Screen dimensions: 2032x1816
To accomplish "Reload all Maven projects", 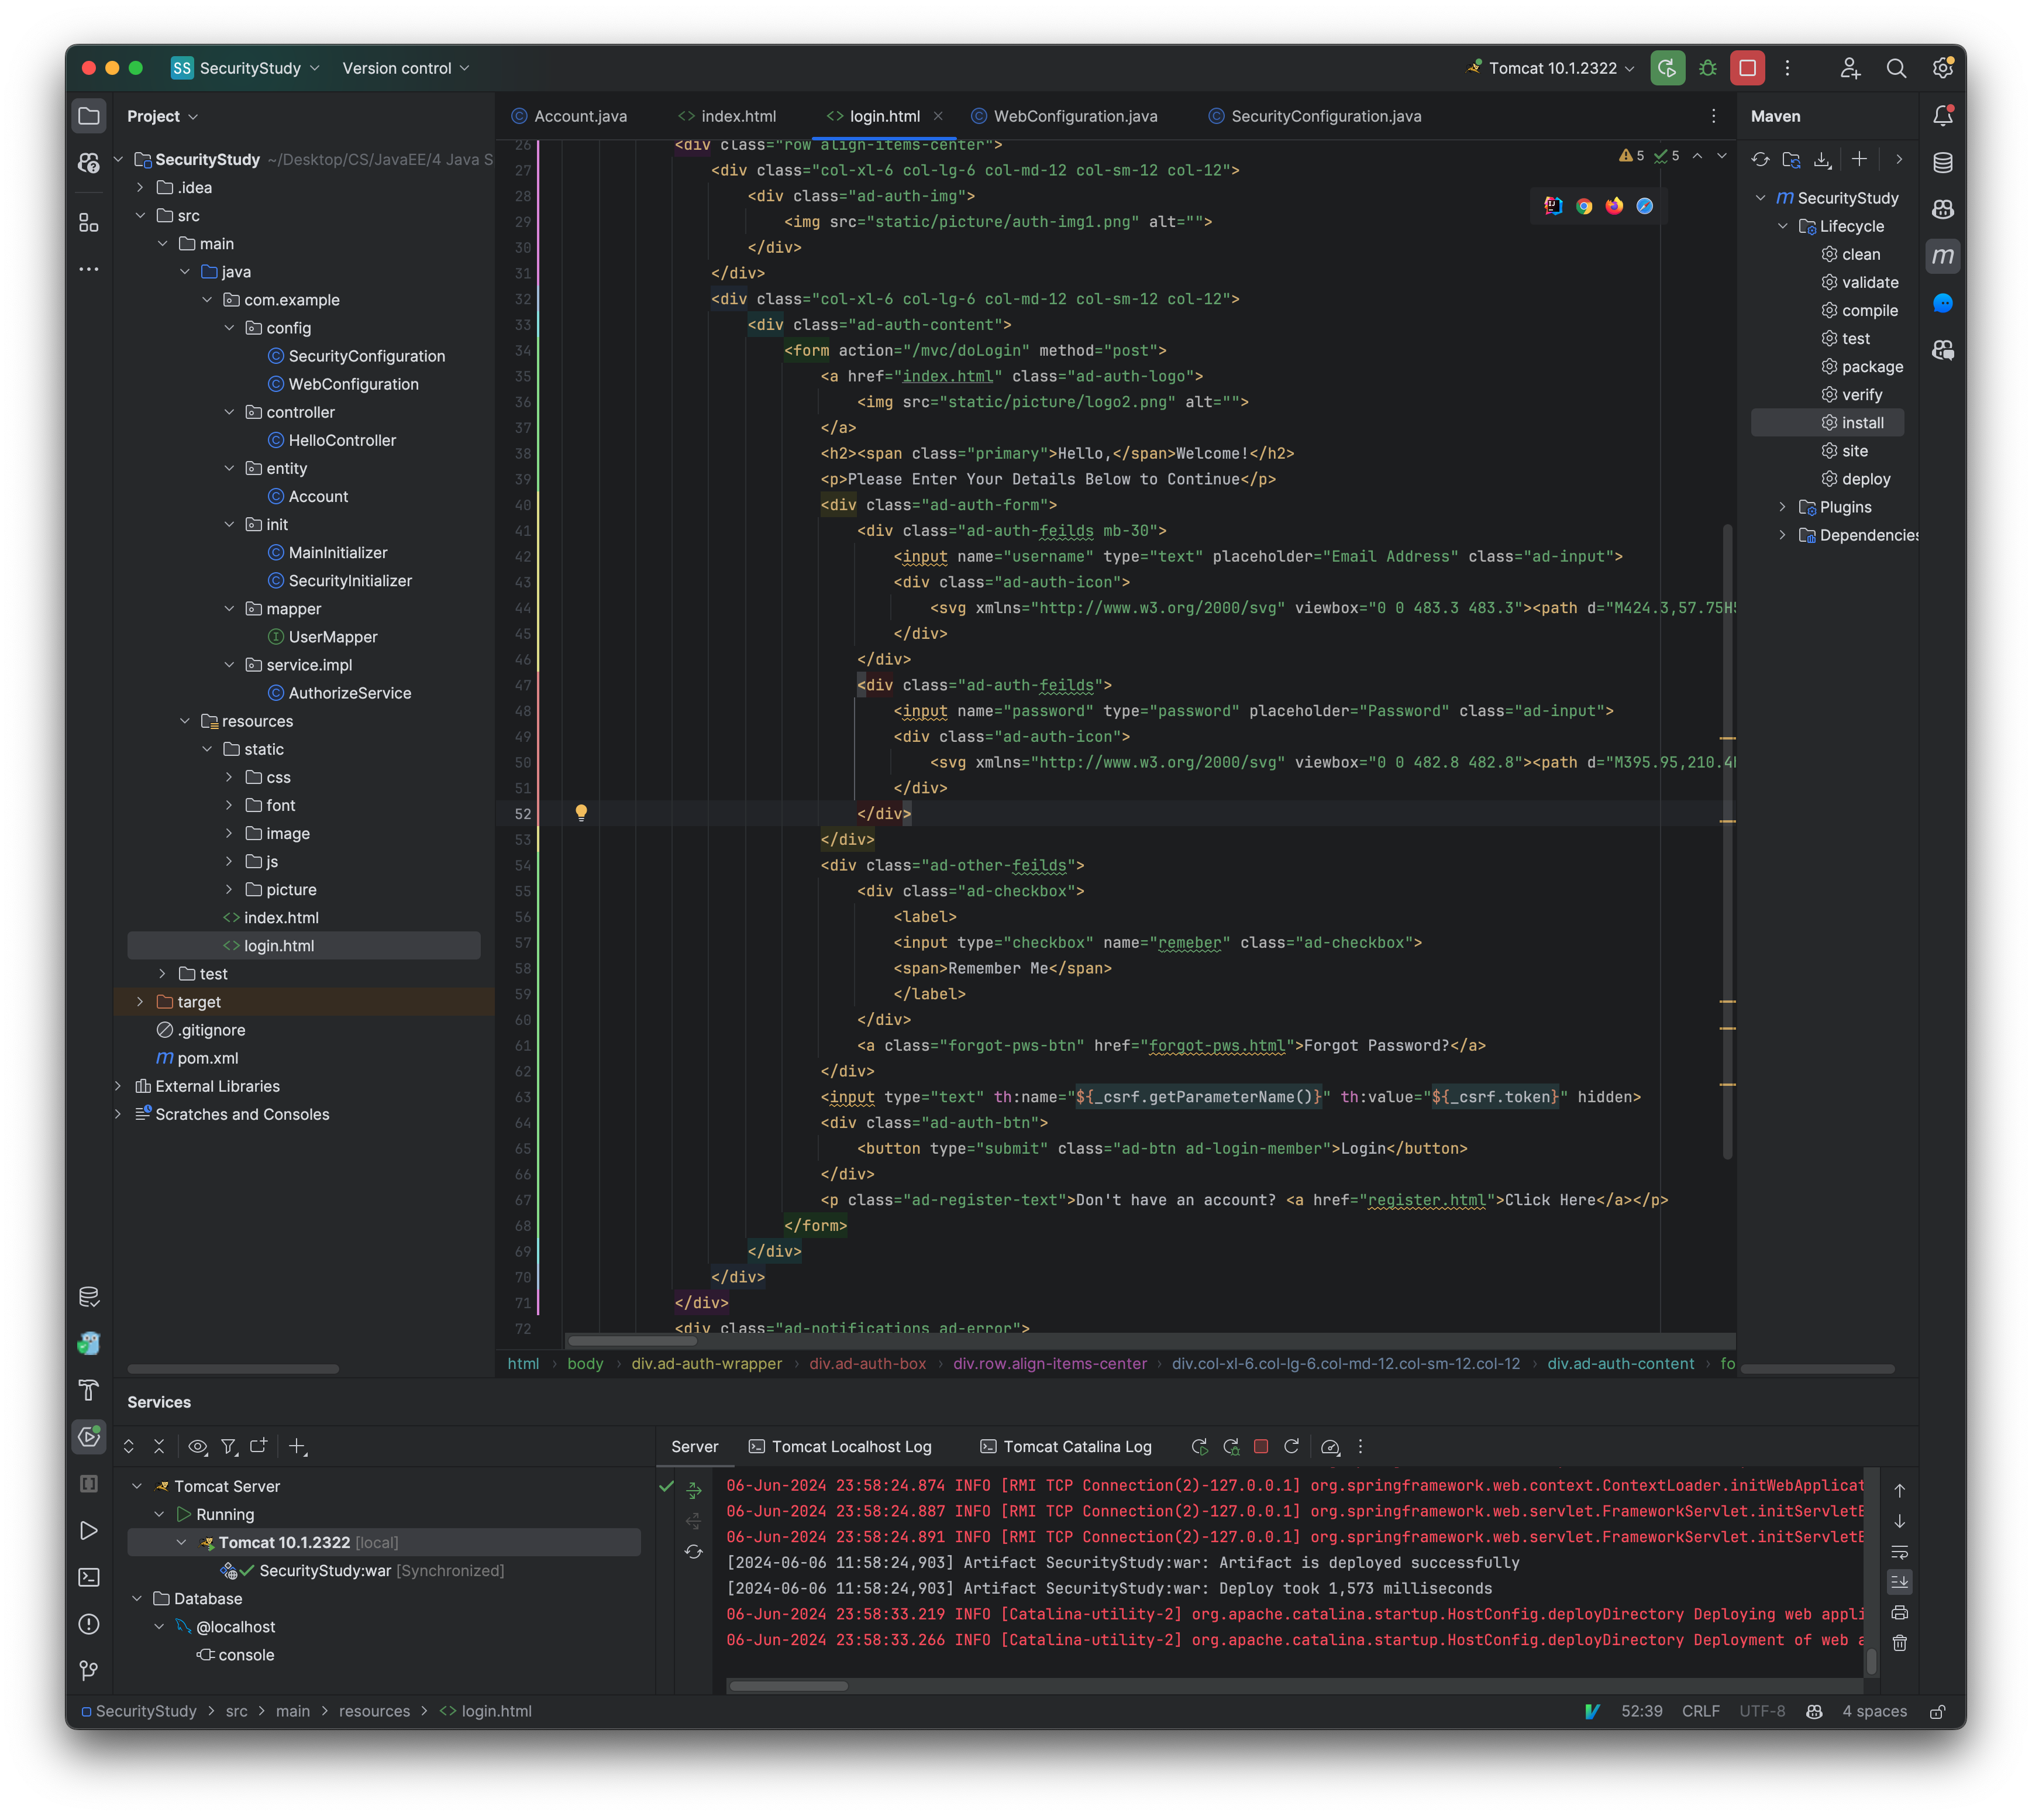I will (x=1761, y=160).
